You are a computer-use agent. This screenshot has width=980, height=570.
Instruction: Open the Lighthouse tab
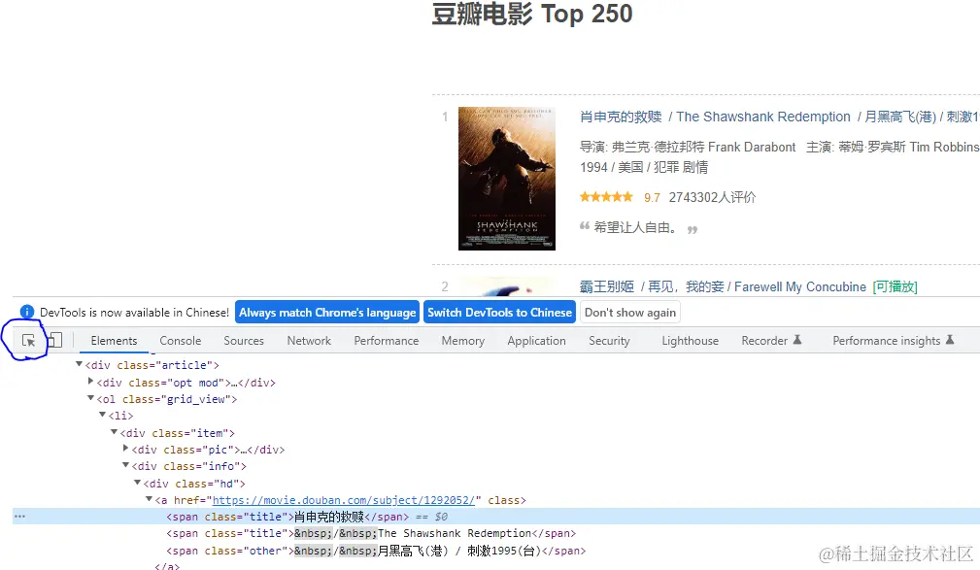coord(690,341)
